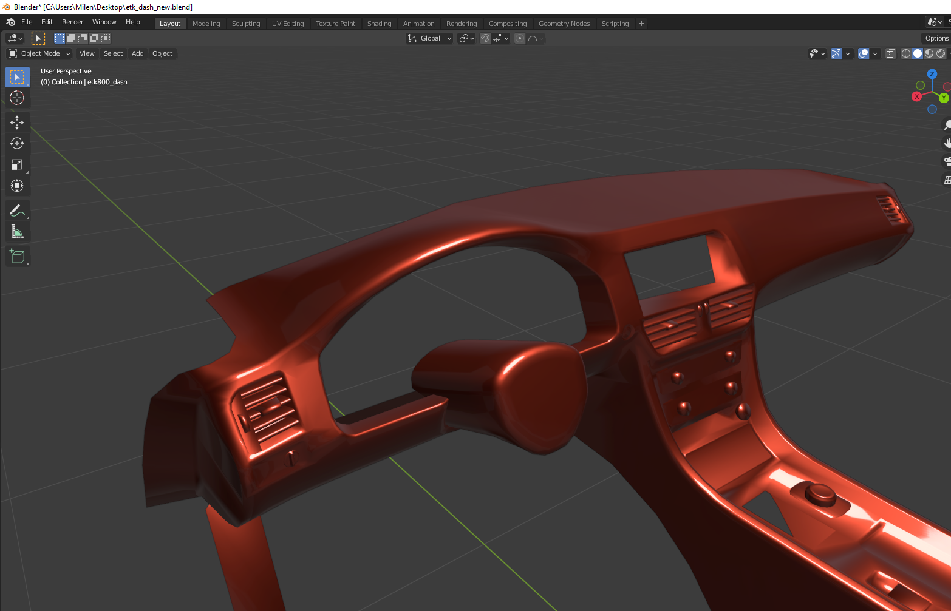Image resolution: width=951 pixels, height=611 pixels.
Task: Select the Measure tool
Action: [x=17, y=232]
